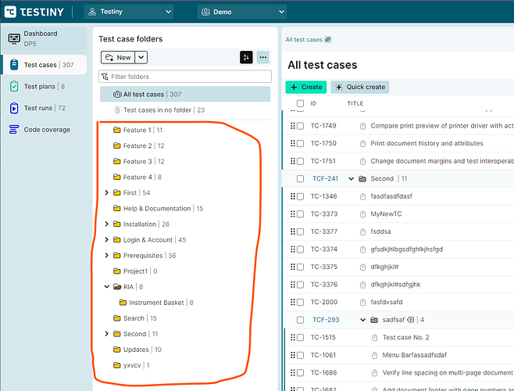Click the test case icon next to MyNewTC
514x391 pixels.
pos(362,214)
